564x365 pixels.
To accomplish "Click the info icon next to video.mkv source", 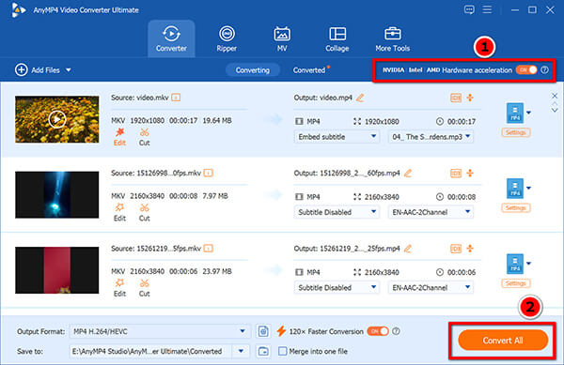I will click(x=176, y=98).
